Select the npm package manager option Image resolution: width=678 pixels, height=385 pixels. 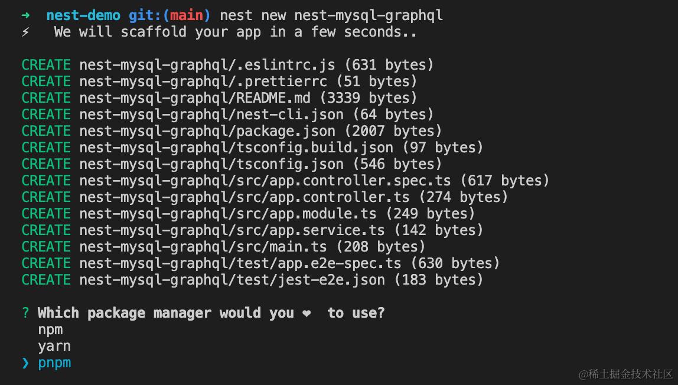[50, 329]
